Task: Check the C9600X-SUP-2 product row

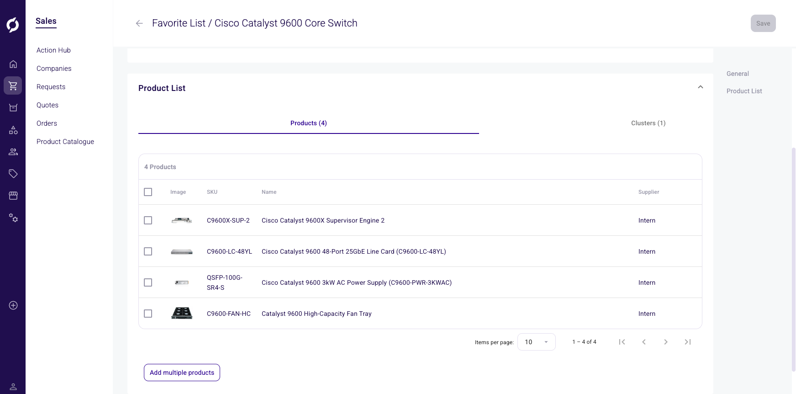Action: click(x=148, y=220)
